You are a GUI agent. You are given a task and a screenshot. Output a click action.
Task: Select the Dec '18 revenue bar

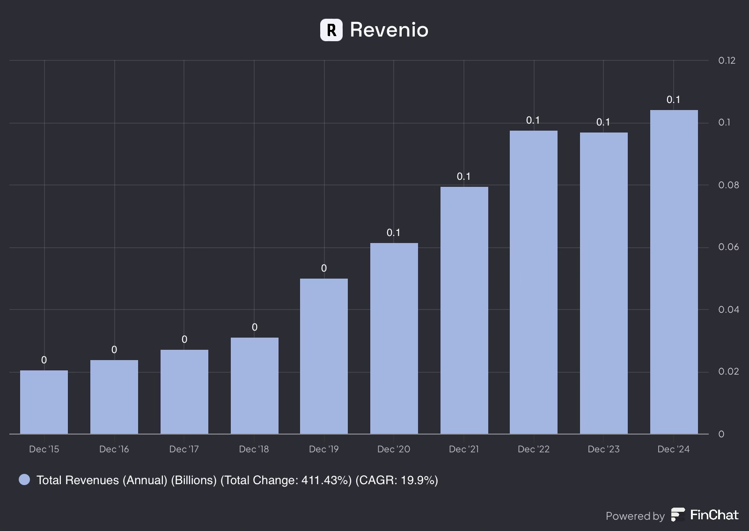coord(255,386)
